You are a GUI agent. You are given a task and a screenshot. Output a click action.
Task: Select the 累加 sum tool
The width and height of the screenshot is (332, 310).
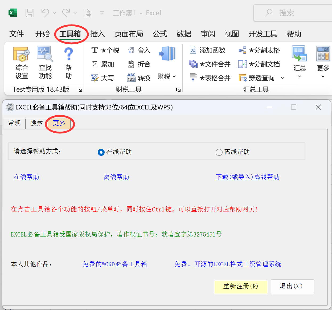103,64
